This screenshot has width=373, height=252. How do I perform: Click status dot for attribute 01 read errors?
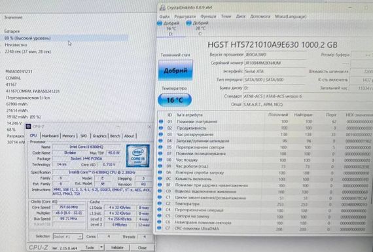(161, 122)
